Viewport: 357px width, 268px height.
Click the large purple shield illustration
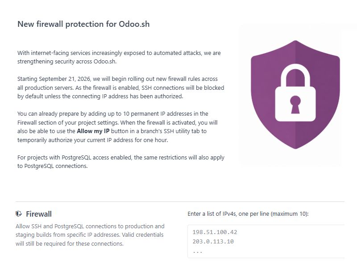click(295, 95)
